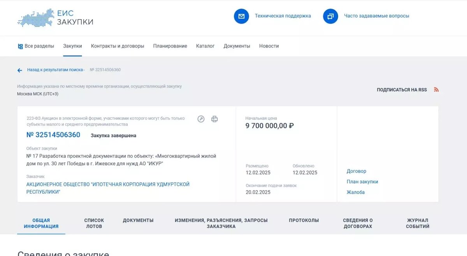Open the ПРОТОКОЛЫ tab
Screen dimensions: 467x256
click(x=304, y=220)
